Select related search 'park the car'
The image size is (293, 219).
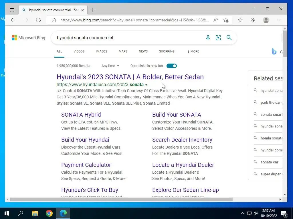coord(268,103)
